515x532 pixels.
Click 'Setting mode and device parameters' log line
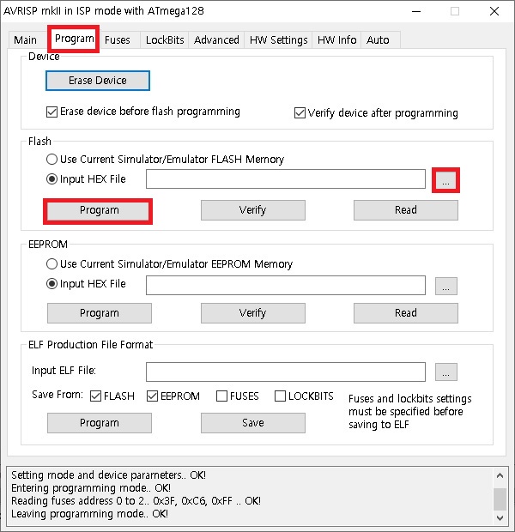pyautogui.click(x=109, y=475)
